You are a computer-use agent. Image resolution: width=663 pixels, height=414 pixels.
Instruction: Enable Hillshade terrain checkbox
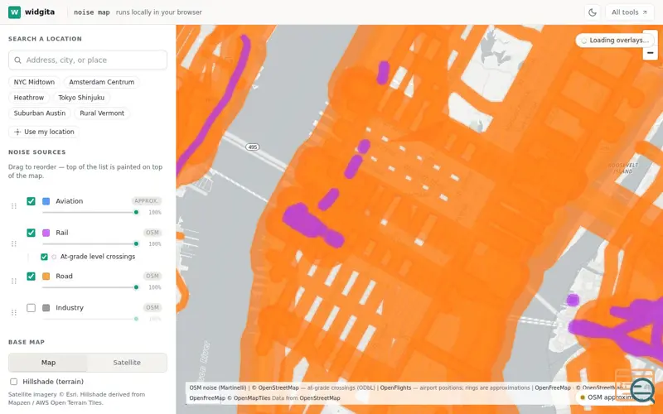point(14,382)
